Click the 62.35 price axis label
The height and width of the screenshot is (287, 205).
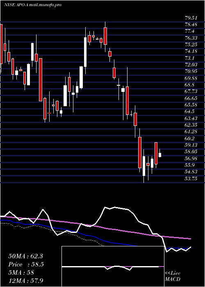click(x=191, y=125)
